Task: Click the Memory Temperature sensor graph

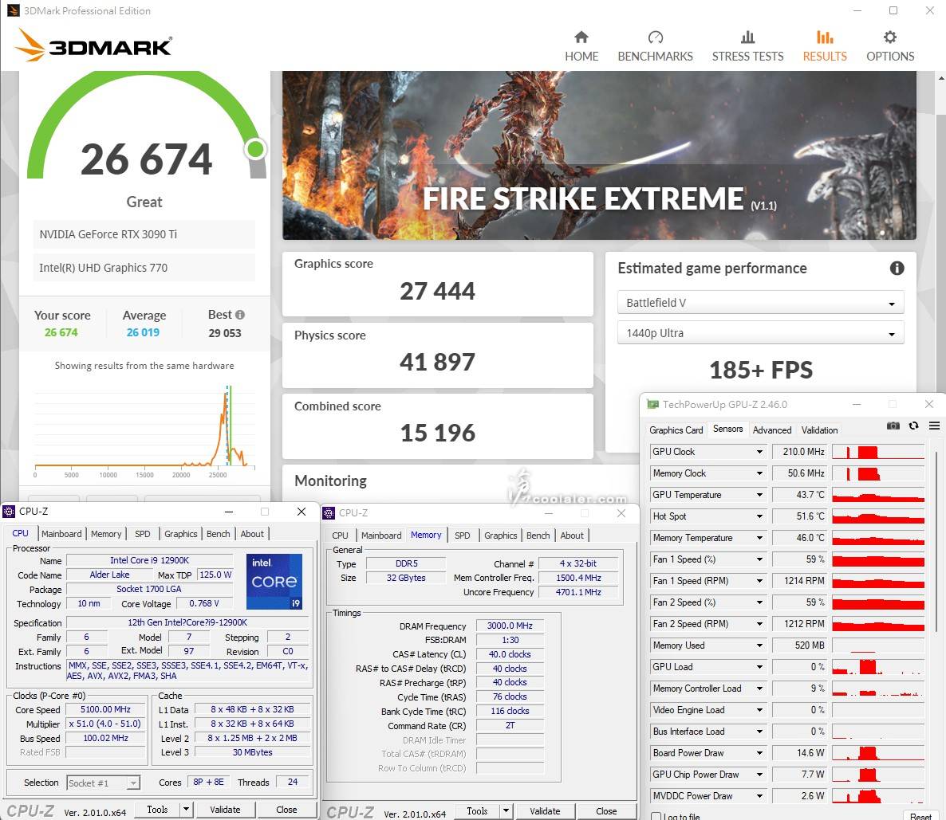Action: (x=878, y=538)
